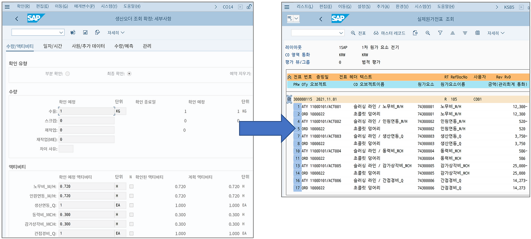Image resolution: width=531 pixels, height=239 pixels.
Task: Click the 마스터 레코드 button
Action: click(389, 33)
